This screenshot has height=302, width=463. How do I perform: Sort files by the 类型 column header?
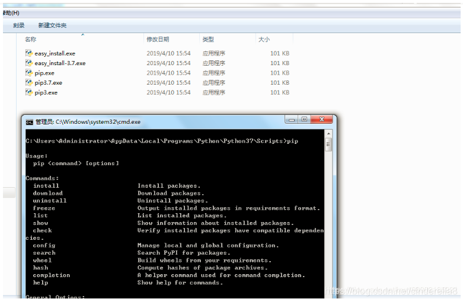point(208,39)
